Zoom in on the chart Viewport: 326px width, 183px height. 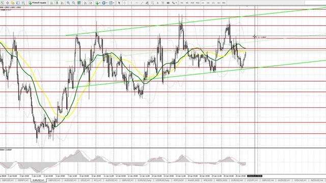68,3
